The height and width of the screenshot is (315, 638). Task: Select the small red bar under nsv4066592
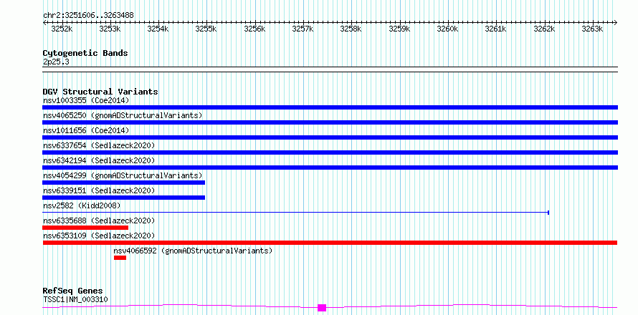[120, 258]
